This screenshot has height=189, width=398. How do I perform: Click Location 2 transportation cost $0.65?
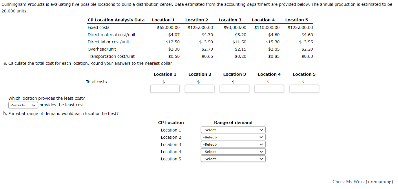pyautogui.click(x=207, y=56)
